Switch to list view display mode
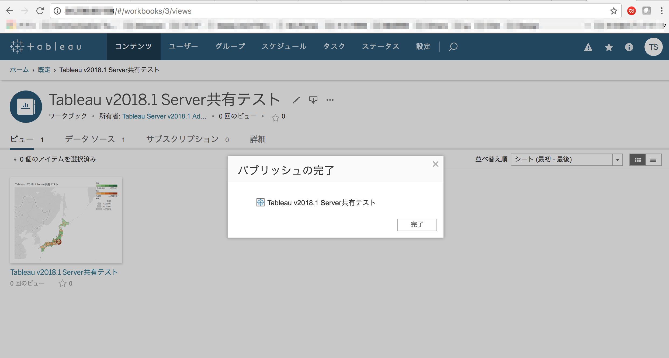Viewport: 669px width, 358px height. [x=654, y=159]
